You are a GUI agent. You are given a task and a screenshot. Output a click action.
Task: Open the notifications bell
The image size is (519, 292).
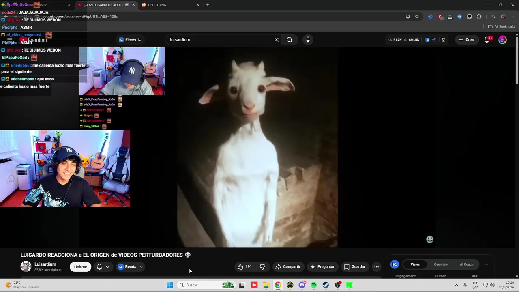pos(487,40)
